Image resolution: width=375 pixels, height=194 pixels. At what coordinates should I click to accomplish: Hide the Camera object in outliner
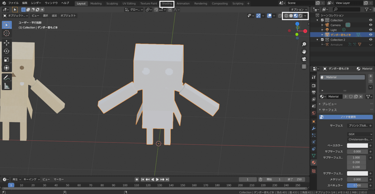pos(371,25)
